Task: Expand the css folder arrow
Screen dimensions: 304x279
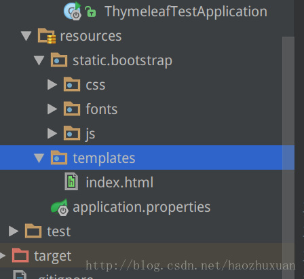Action: [52, 85]
